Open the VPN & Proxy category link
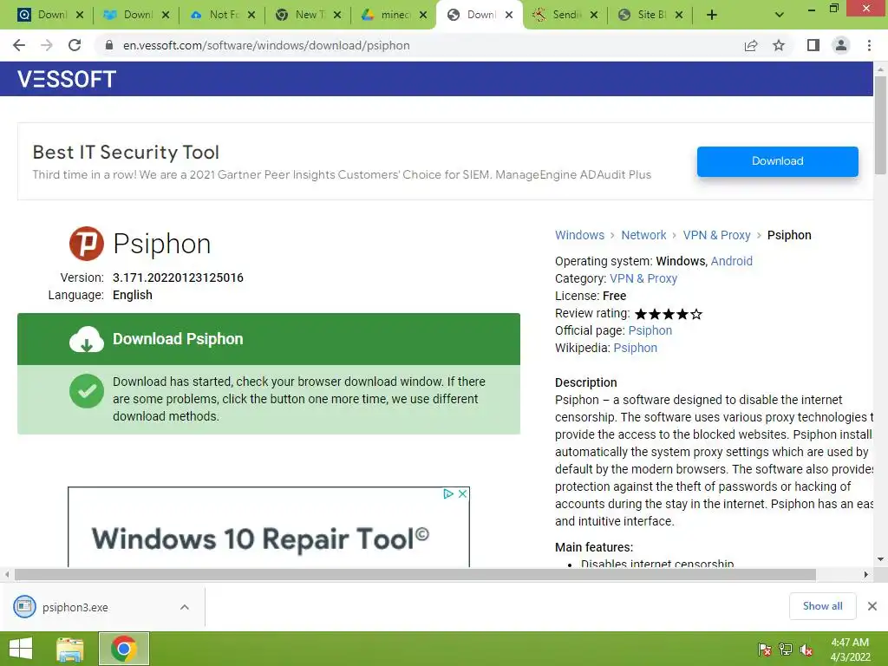888x666 pixels. (643, 278)
